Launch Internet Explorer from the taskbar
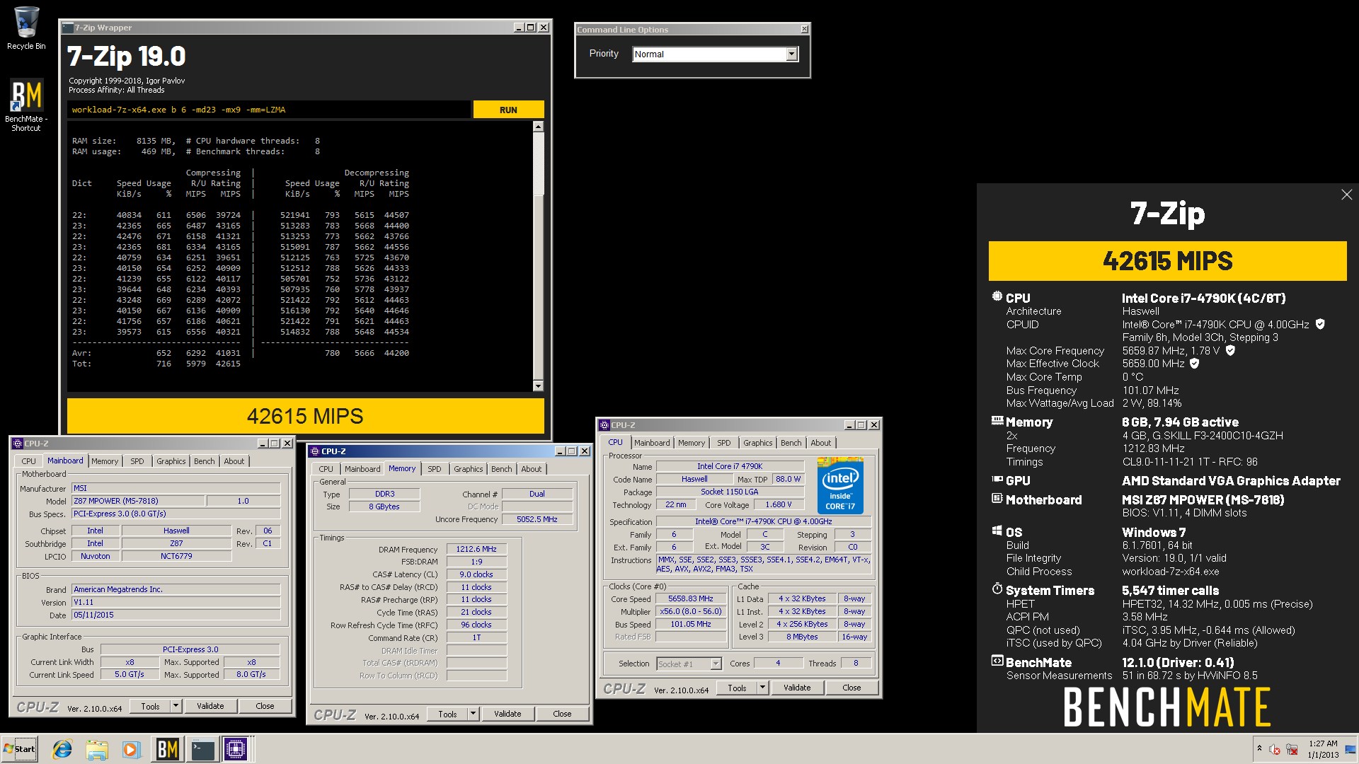This screenshot has height=764, width=1359. 62,749
